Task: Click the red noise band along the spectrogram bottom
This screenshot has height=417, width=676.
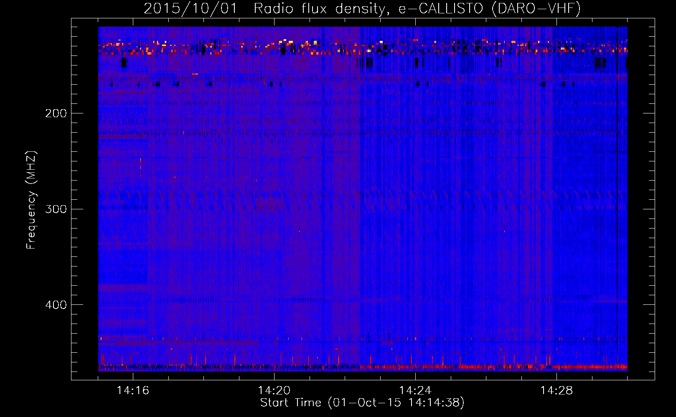Action: [x=501, y=367]
